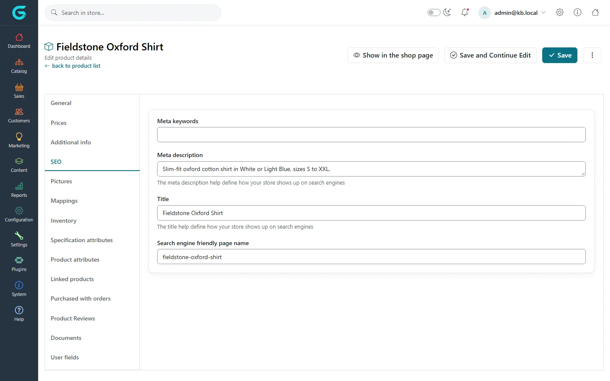Open the Marketing lightbulb icon
This screenshot has width=610, height=381.
(x=19, y=136)
